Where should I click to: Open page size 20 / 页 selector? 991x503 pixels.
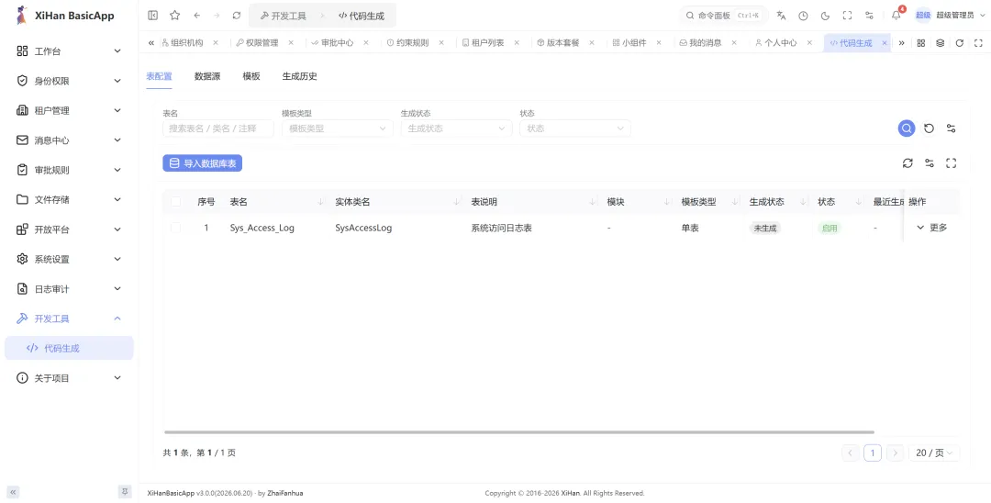934,453
